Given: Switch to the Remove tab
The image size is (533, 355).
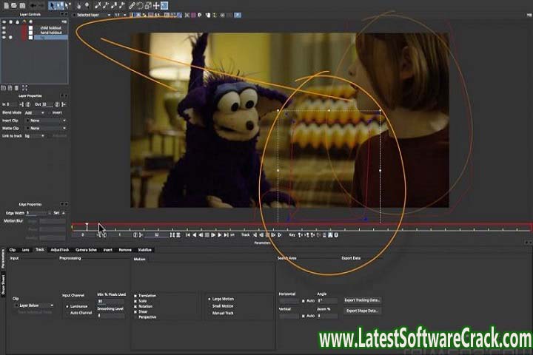Looking at the screenshot, I should [x=125, y=250].
